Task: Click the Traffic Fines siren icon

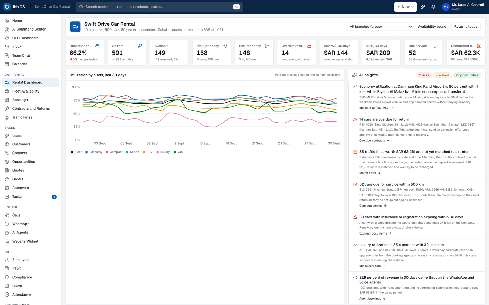Action: coord(7,117)
